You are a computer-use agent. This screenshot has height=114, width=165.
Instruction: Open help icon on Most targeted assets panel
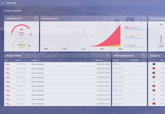(144, 55)
